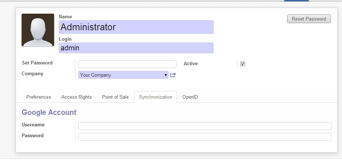
Task: Click the Username label under Google Account
Action: 33,125
